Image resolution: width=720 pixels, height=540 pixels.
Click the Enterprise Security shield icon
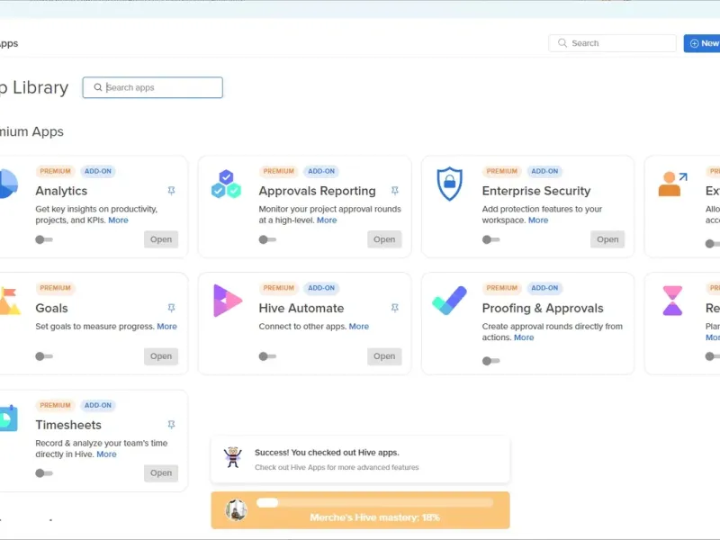click(x=449, y=184)
